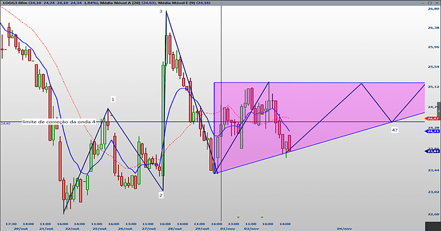Click the 20/out date label
Screen dimensions: 441x231
coord(20,228)
